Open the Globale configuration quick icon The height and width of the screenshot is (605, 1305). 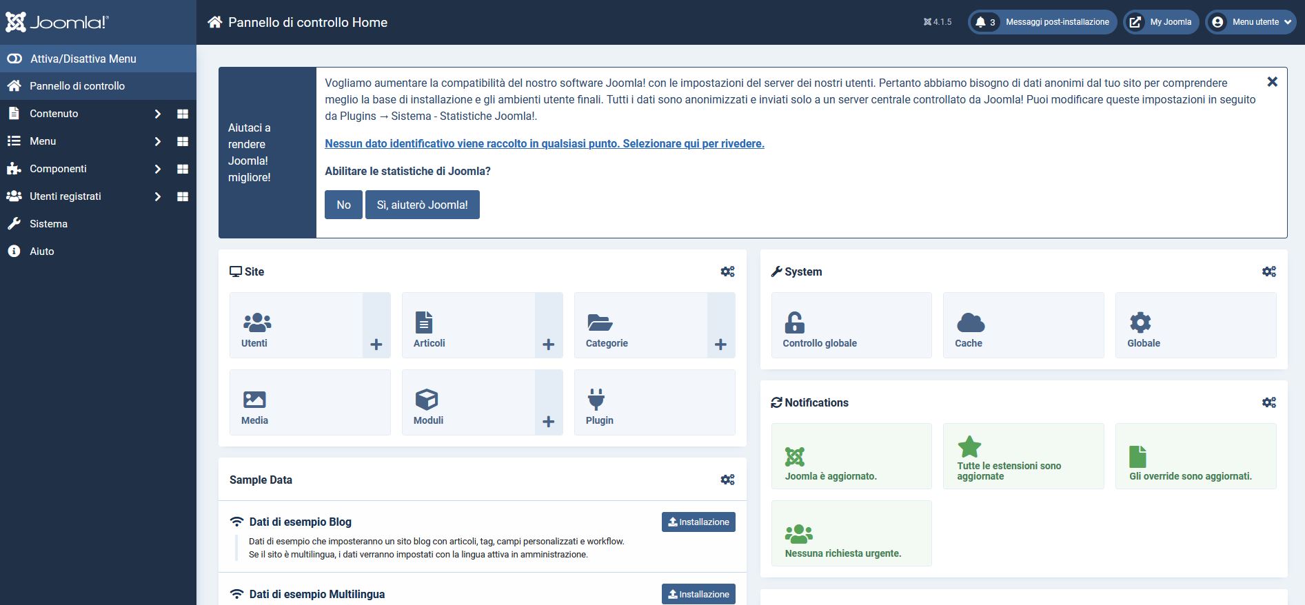click(x=1196, y=325)
